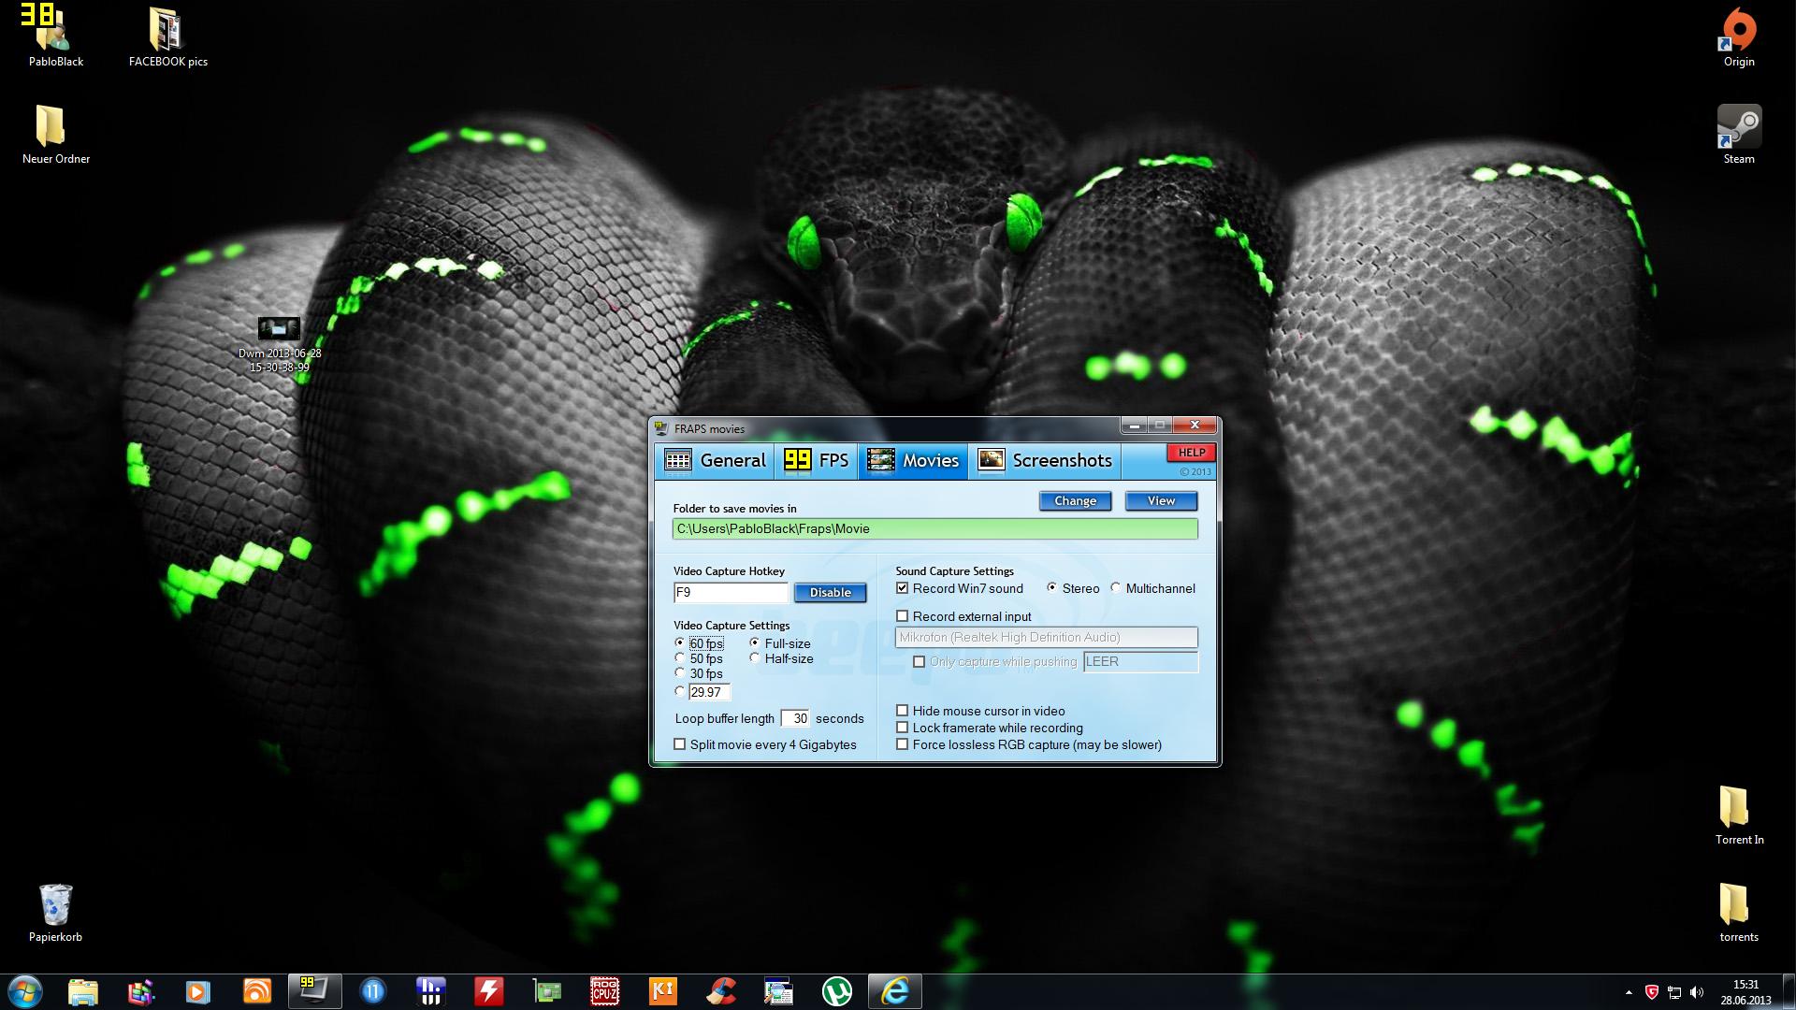The image size is (1796, 1010).
Task: Enable Record external input
Action: pyautogui.click(x=903, y=616)
